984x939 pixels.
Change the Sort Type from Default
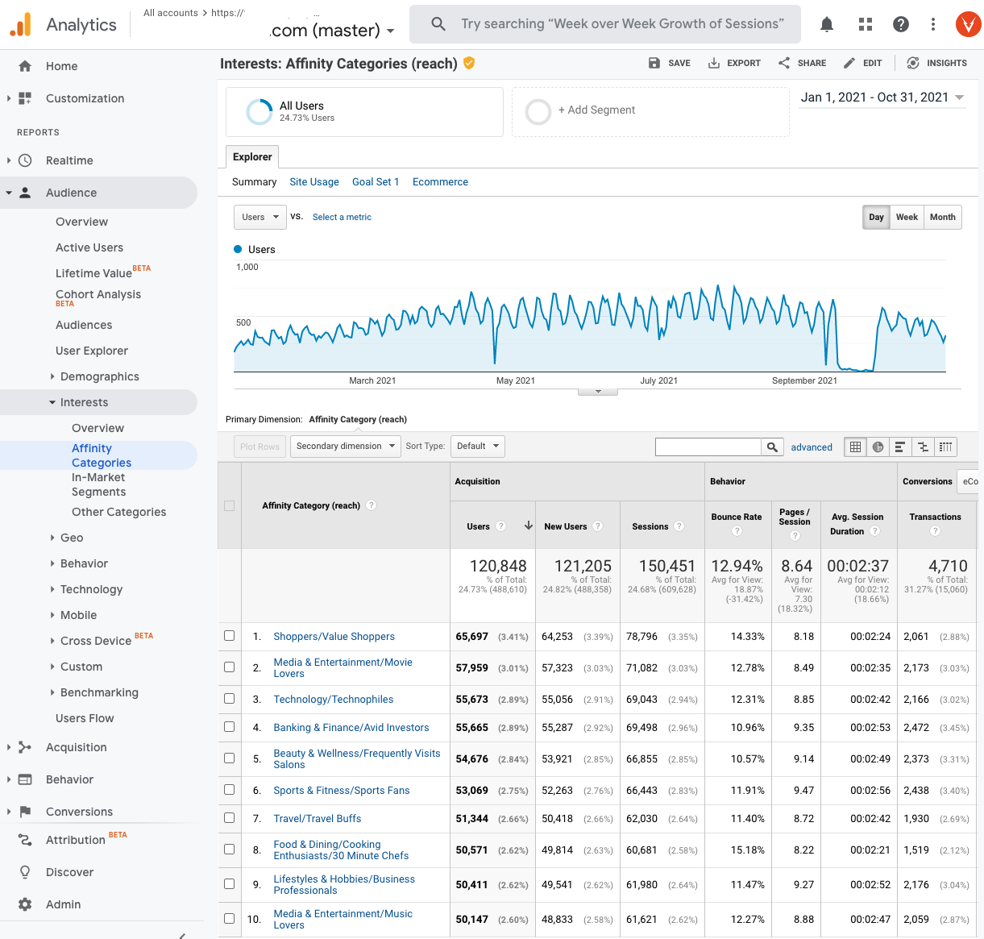pos(477,446)
